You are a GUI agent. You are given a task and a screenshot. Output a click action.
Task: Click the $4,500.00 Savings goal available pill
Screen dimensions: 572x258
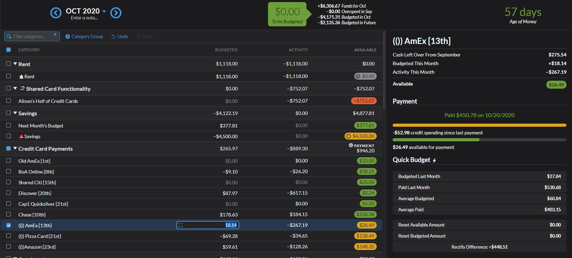(x=360, y=136)
